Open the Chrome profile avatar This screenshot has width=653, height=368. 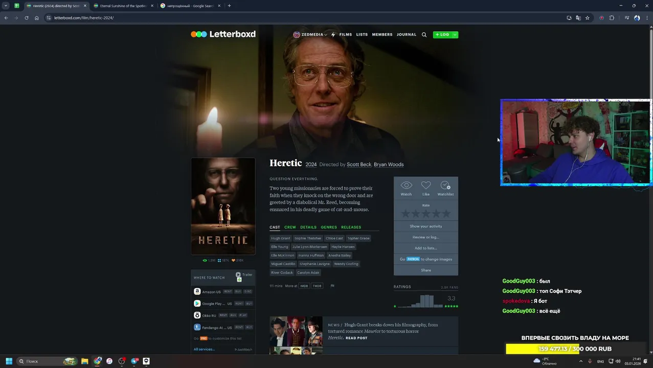click(x=637, y=18)
